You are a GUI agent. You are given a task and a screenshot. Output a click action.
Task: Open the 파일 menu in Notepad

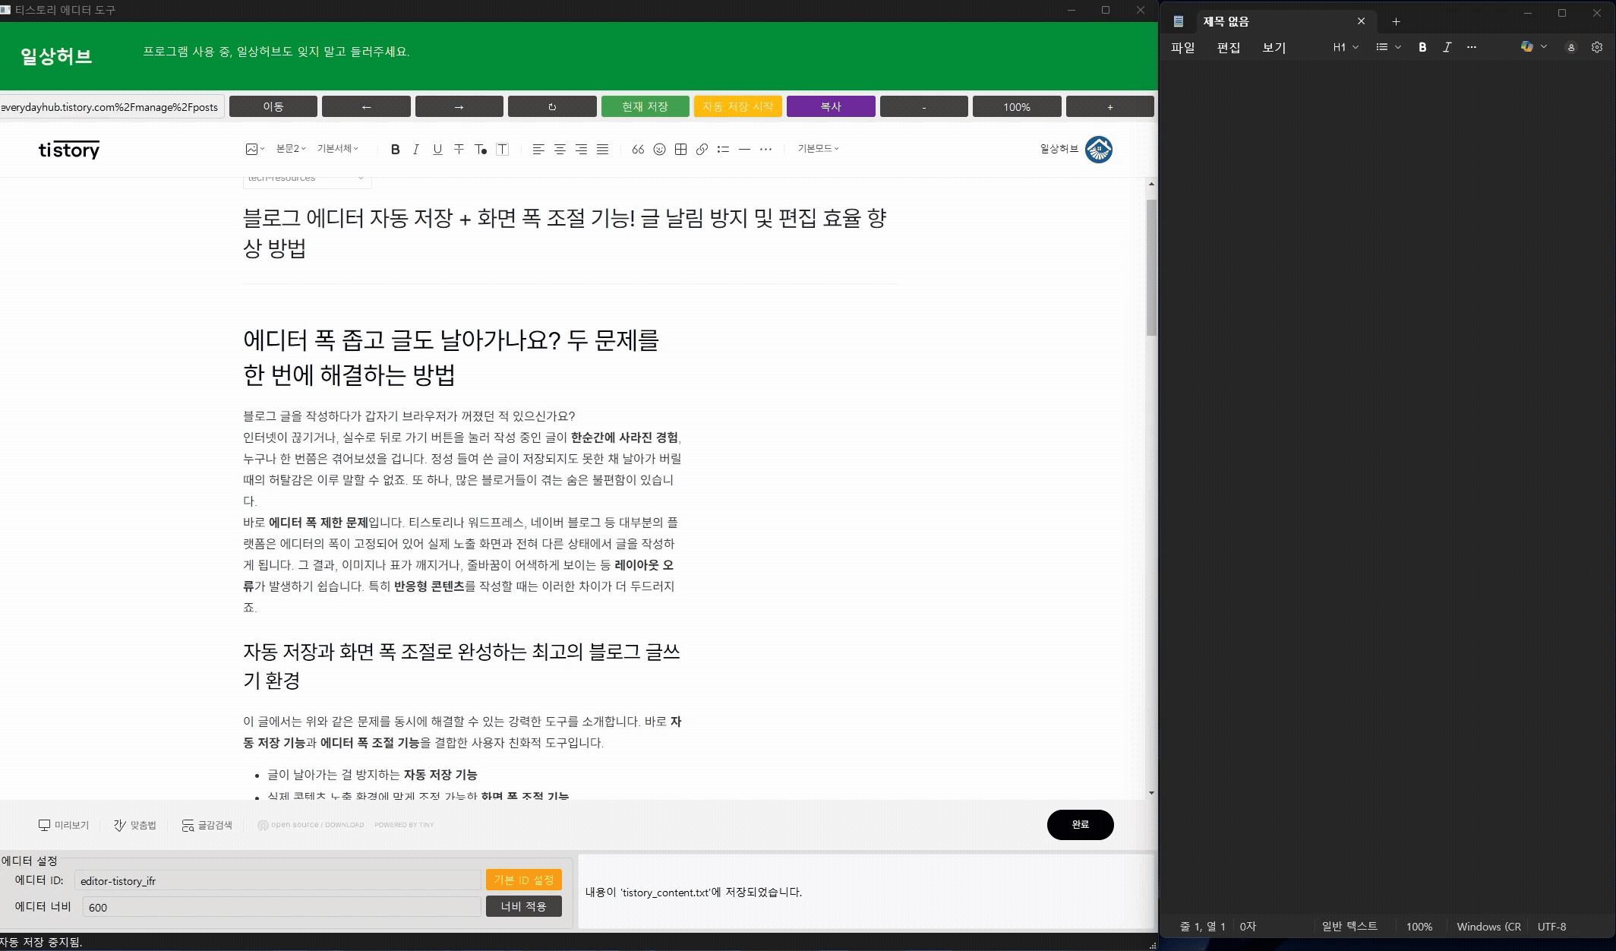pyautogui.click(x=1183, y=46)
